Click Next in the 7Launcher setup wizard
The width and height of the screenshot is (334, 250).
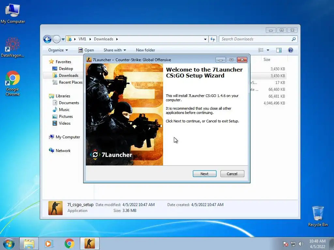[x=205, y=174]
